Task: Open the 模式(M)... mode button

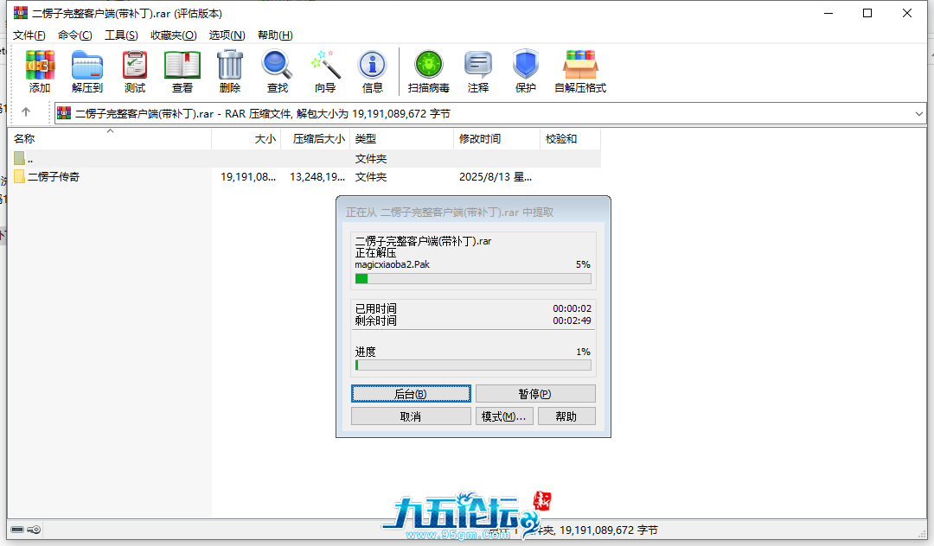Action: 504,416
